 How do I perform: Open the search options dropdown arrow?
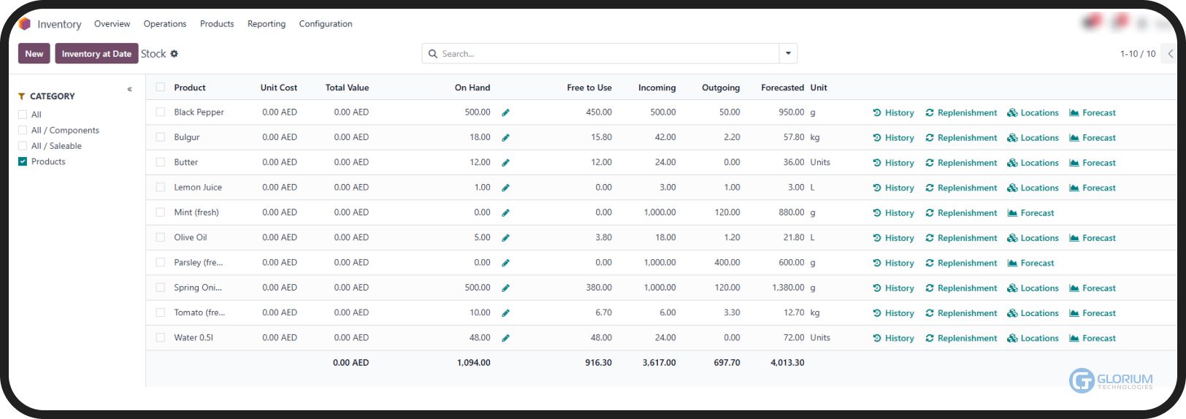tap(788, 54)
